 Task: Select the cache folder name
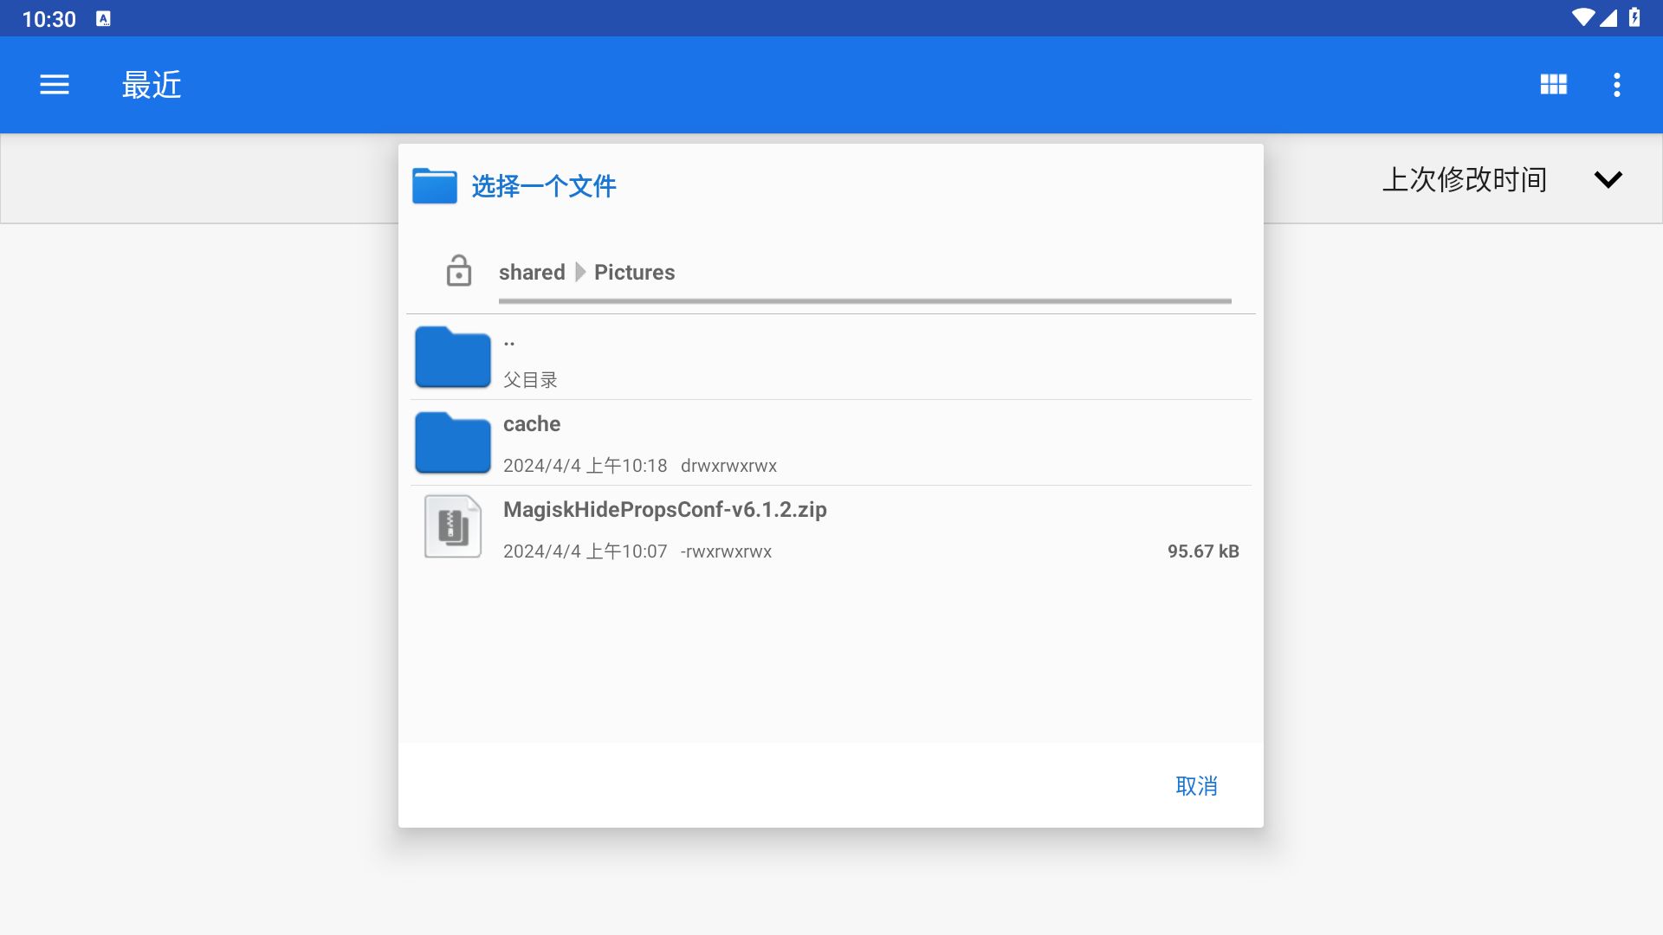pyautogui.click(x=532, y=424)
